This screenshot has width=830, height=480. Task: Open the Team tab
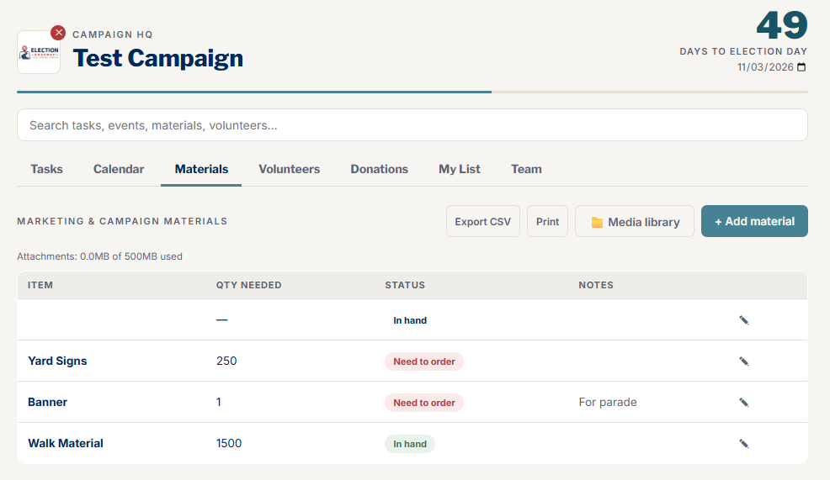click(x=526, y=169)
